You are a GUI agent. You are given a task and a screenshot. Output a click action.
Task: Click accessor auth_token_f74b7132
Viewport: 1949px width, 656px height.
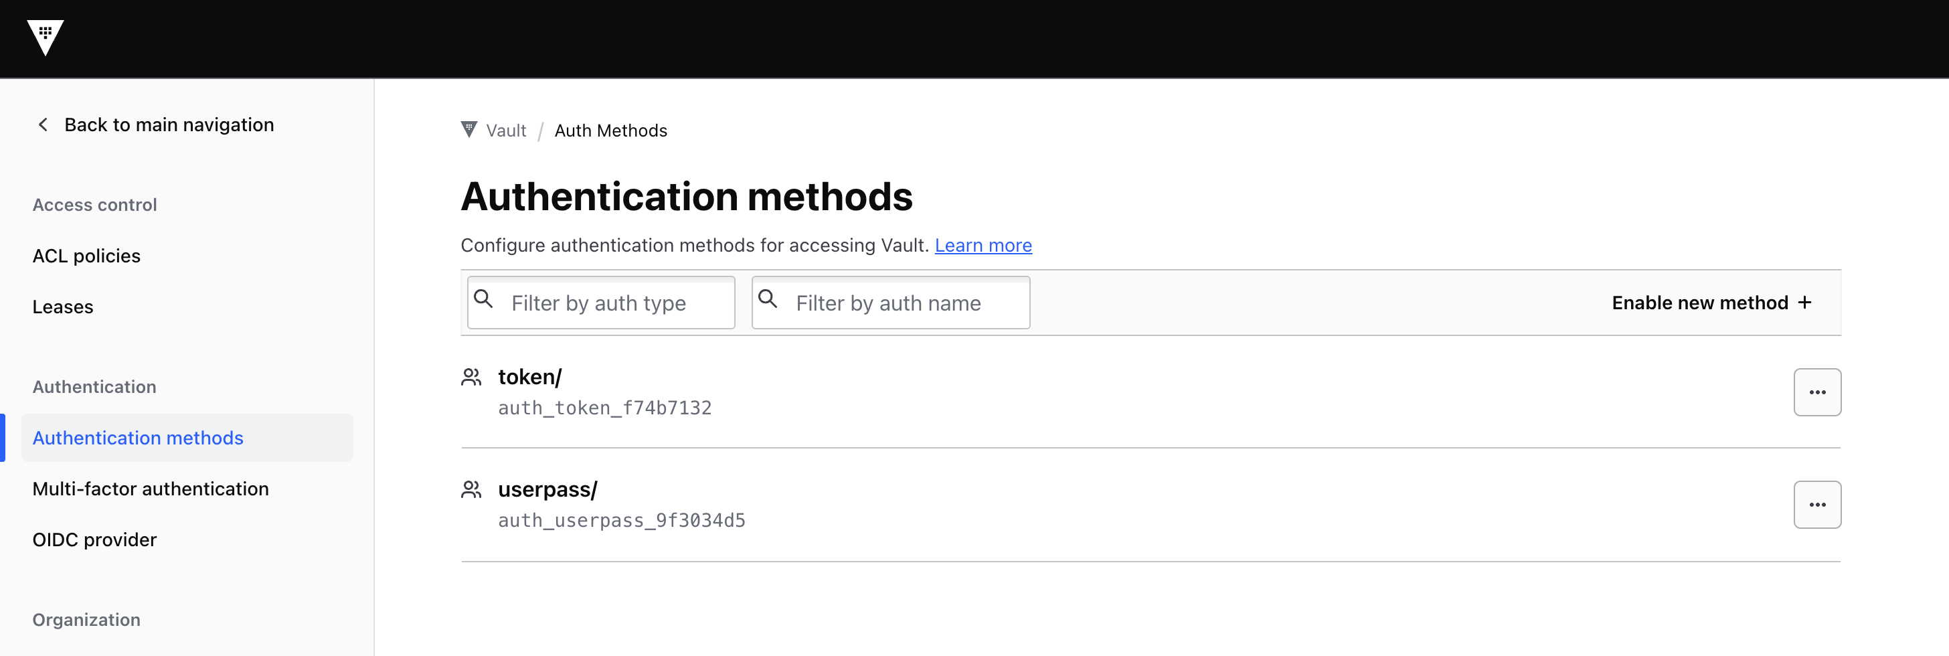pyautogui.click(x=604, y=408)
